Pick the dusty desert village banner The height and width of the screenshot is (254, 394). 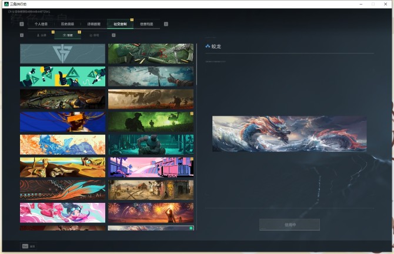tap(151, 190)
